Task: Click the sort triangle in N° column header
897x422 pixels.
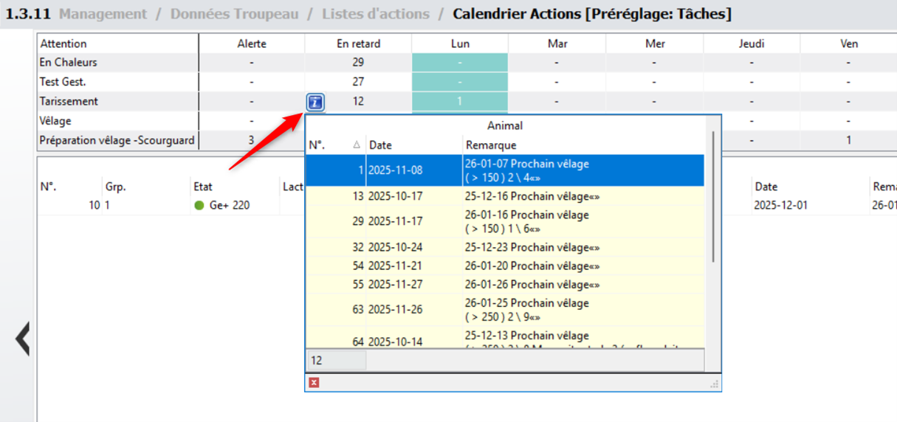Action: [x=357, y=145]
